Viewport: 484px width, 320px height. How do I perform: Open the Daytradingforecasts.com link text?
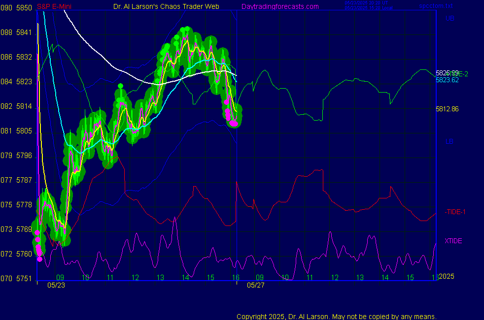[280, 6]
